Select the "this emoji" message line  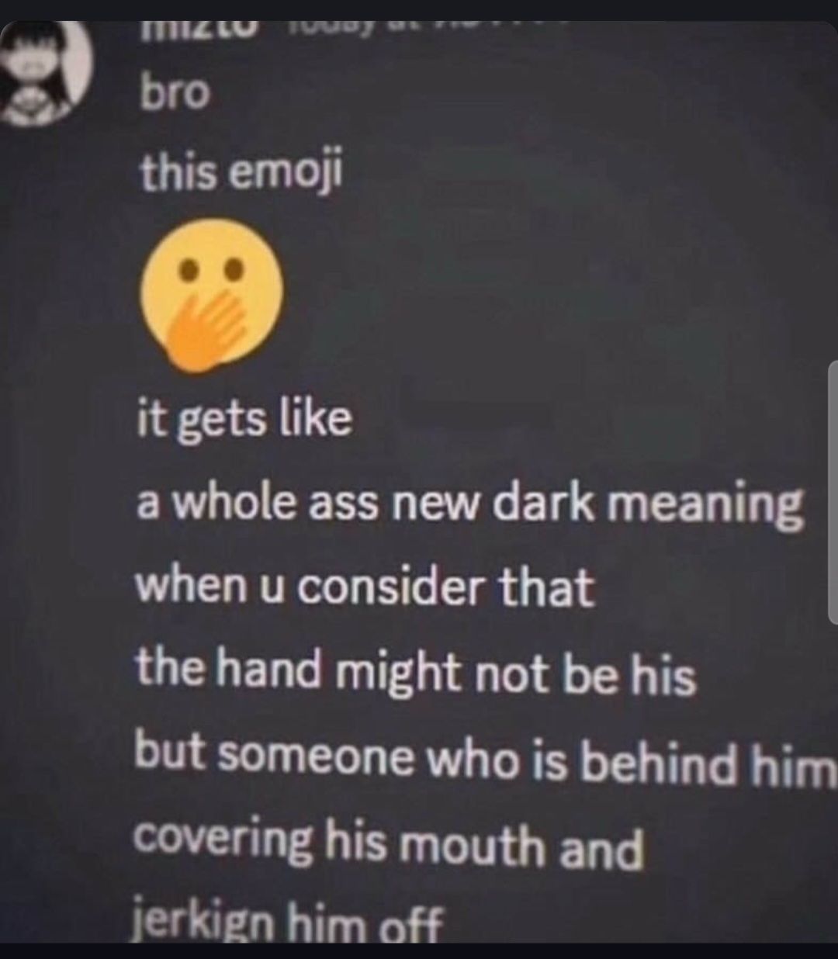click(241, 171)
